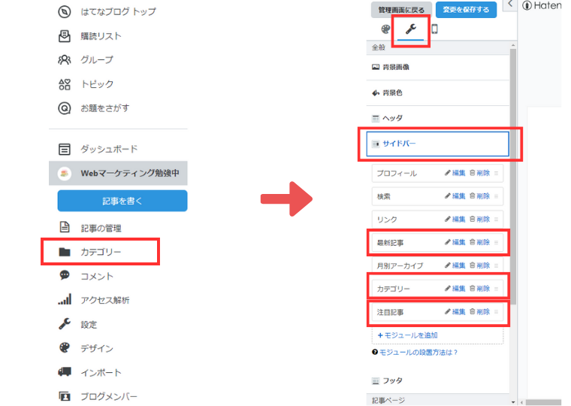Click the 購読リスト inbox icon
The height and width of the screenshot is (406, 571).
[x=65, y=36]
